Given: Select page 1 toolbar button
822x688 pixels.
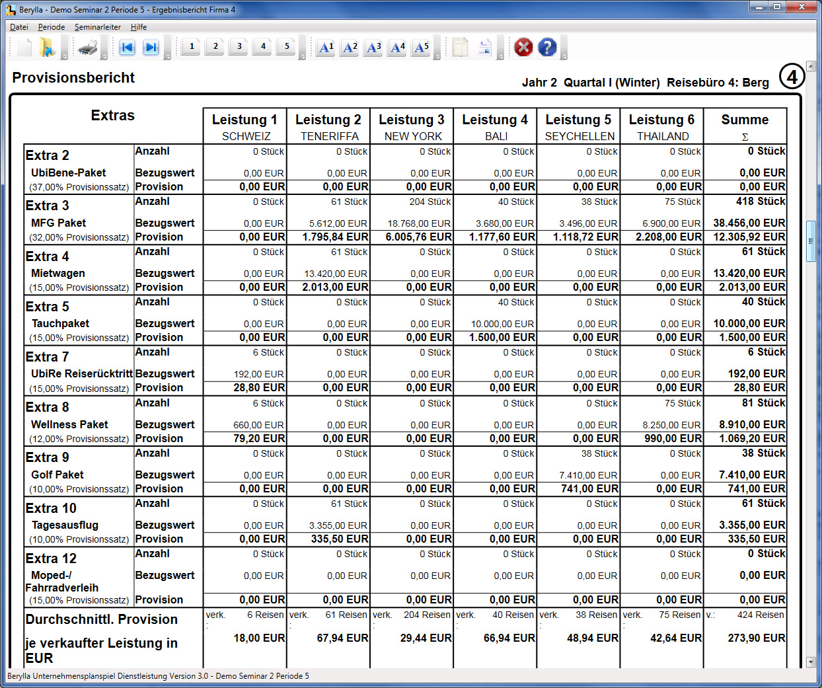Looking at the screenshot, I should tap(191, 46).
